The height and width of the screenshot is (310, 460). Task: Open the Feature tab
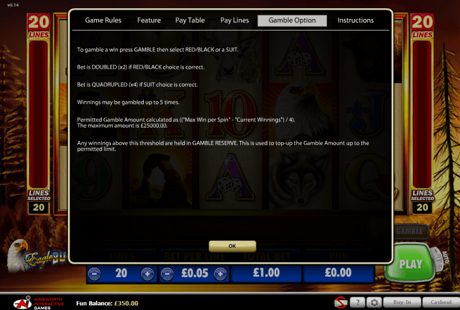(149, 20)
